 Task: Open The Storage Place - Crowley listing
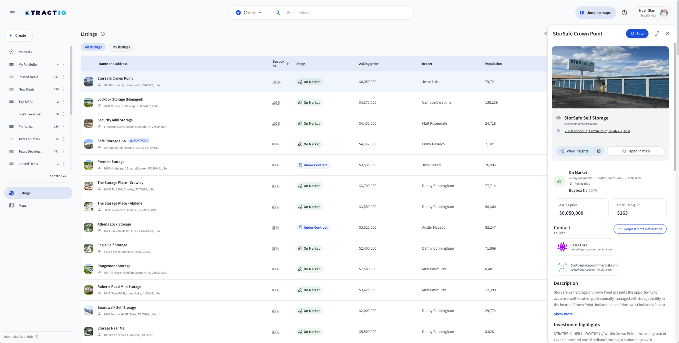pos(120,183)
